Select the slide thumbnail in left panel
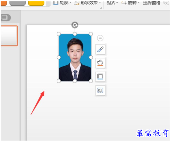Viewport: 171px width, 142px height. pos(9,36)
